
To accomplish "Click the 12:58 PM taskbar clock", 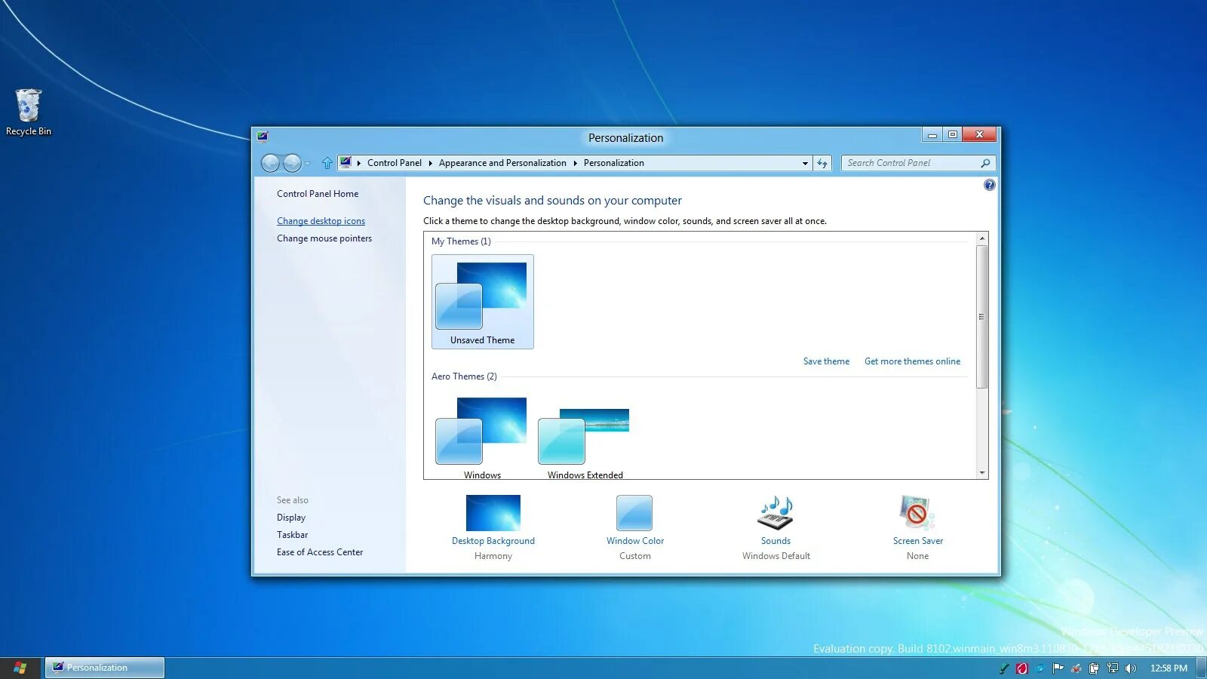I will [x=1169, y=668].
